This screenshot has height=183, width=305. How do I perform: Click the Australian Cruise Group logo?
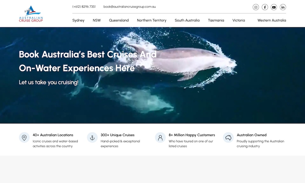[x=31, y=14]
